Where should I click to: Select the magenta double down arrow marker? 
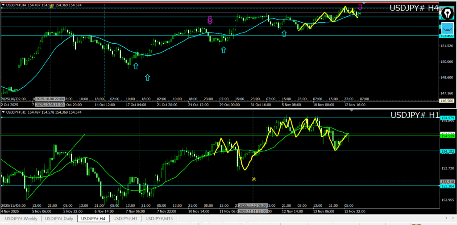[x=210, y=20]
